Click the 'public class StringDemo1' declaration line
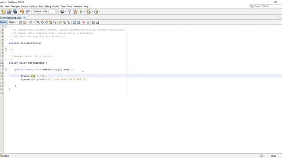This screenshot has width=282, height=158. click(x=28, y=63)
